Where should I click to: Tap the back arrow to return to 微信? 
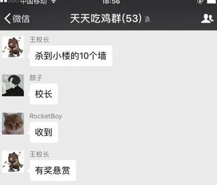pyautogui.click(x=7, y=19)
